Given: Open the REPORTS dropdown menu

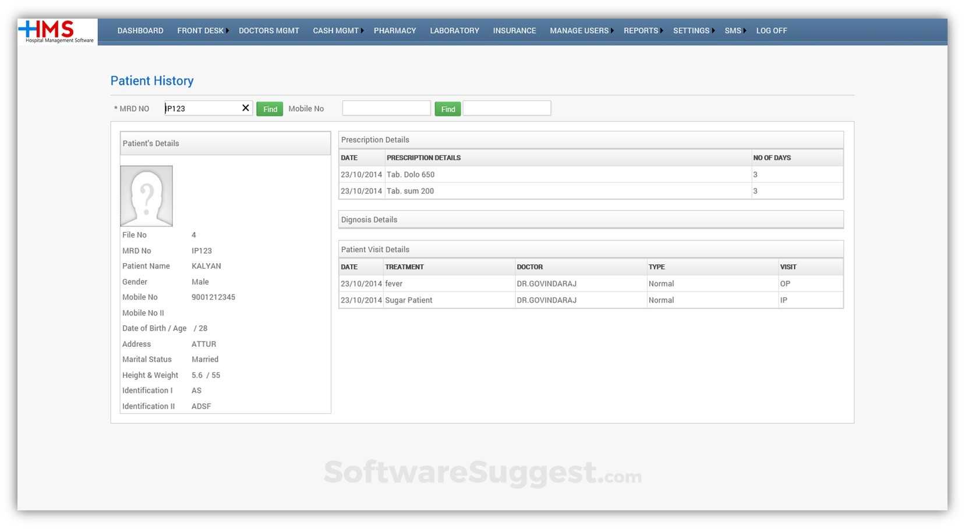Looking at the screenshot, I should click(641, 30).
